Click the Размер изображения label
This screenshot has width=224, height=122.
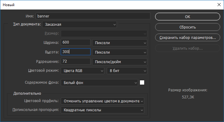tap(188, 90)
